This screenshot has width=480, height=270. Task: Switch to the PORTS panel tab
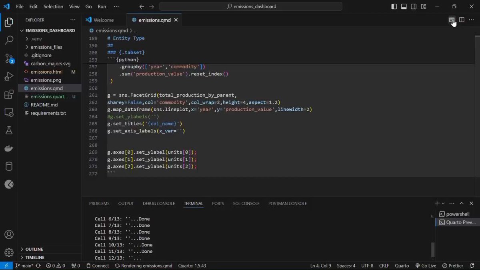pos(218,204)
